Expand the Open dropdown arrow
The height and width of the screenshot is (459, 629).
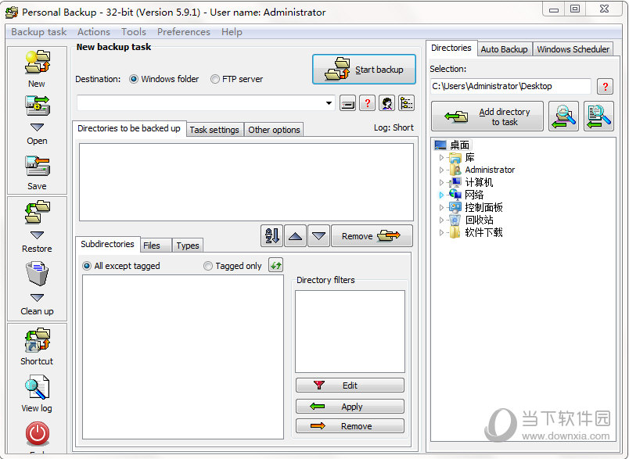pyautogui.click(x=37, y=127)
